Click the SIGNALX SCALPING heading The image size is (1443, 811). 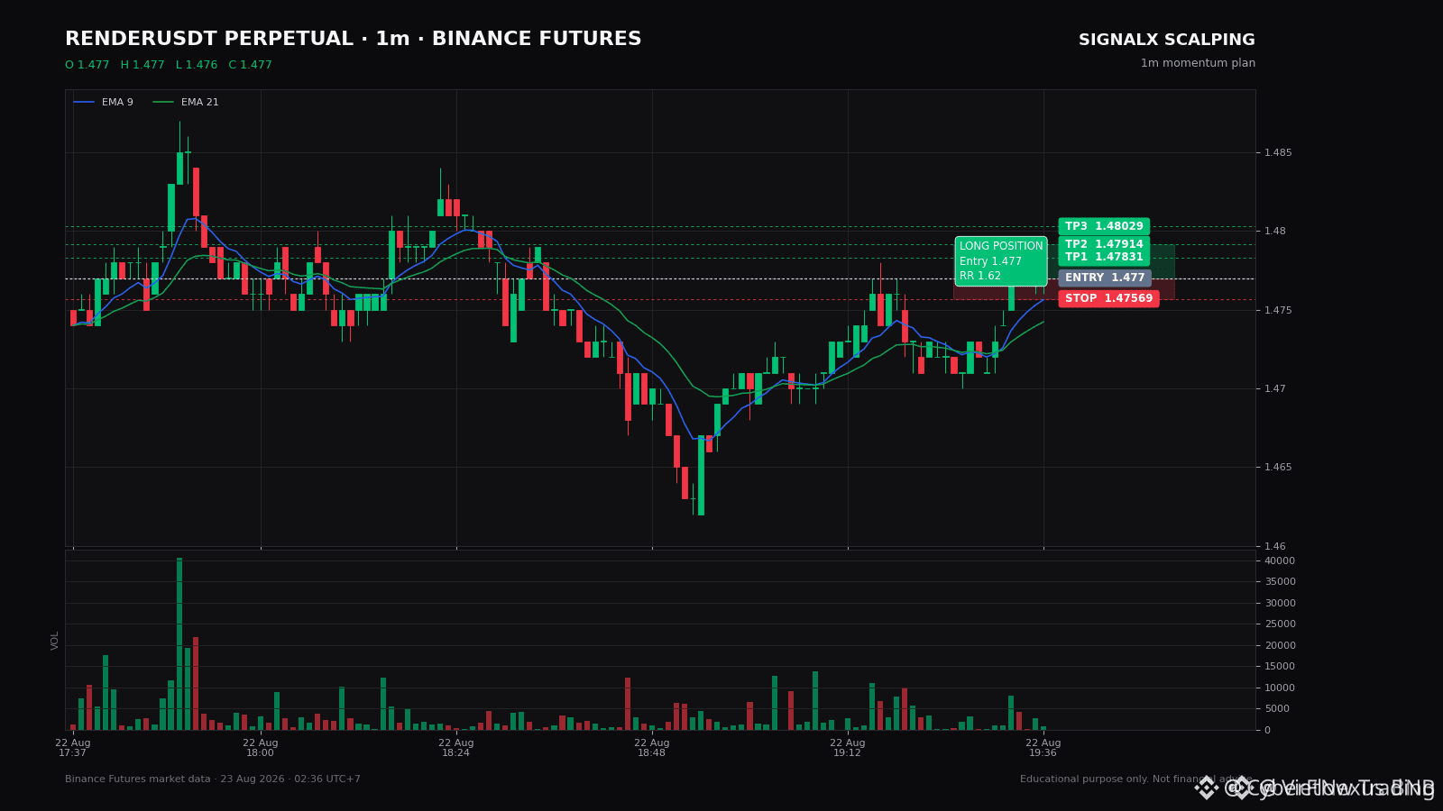[x=1167, y=41]
